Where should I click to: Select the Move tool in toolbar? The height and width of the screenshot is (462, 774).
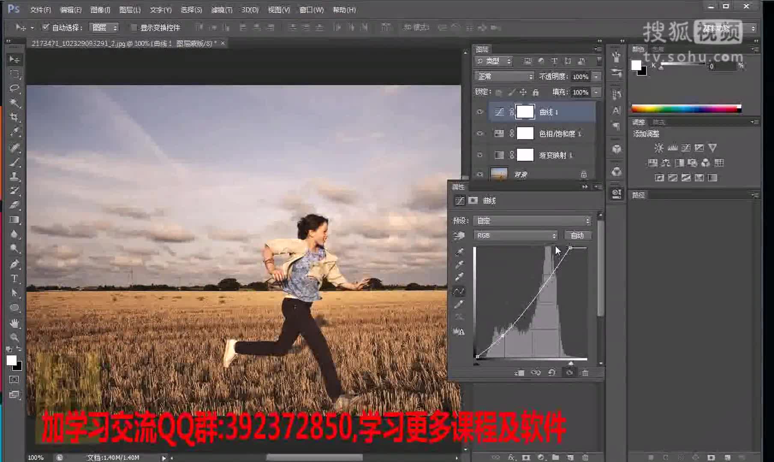(14, 59)
